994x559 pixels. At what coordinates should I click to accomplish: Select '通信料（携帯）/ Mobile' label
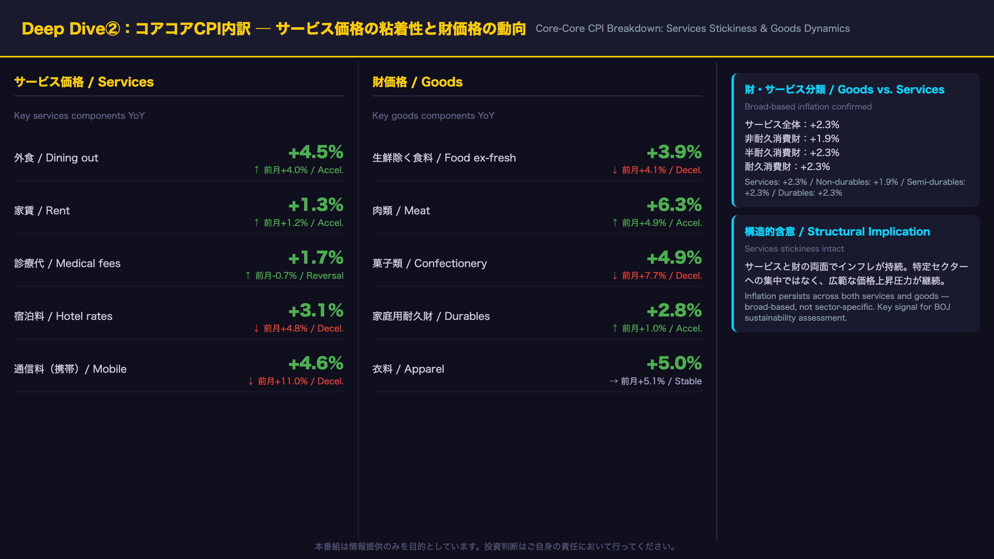tap(70, 369)
